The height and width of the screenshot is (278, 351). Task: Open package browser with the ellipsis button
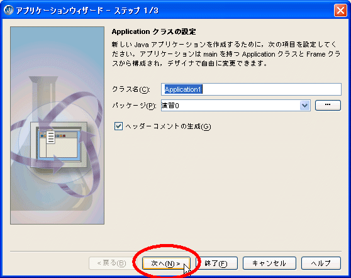[328, 105]
